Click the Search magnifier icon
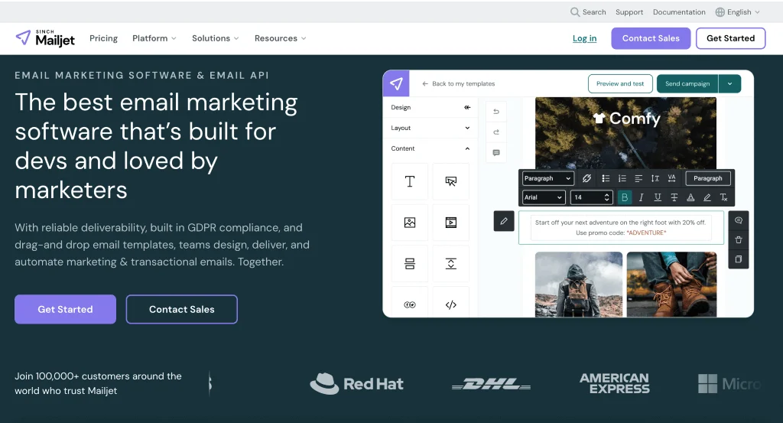 575,12
